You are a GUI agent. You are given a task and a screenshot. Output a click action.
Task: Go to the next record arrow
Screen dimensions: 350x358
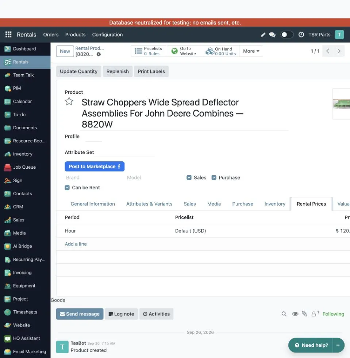pos(339,51)
